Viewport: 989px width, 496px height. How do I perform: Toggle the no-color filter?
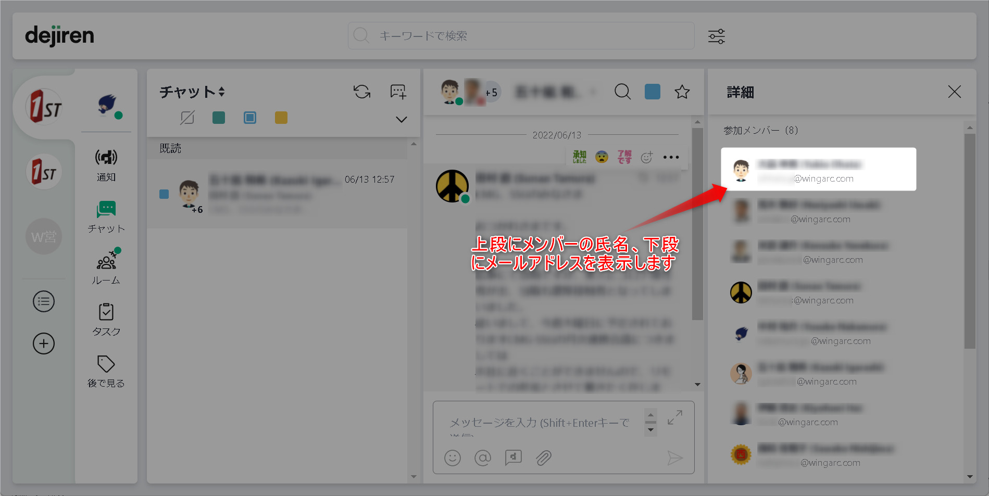pyautogui.click(x=187, y=118)
